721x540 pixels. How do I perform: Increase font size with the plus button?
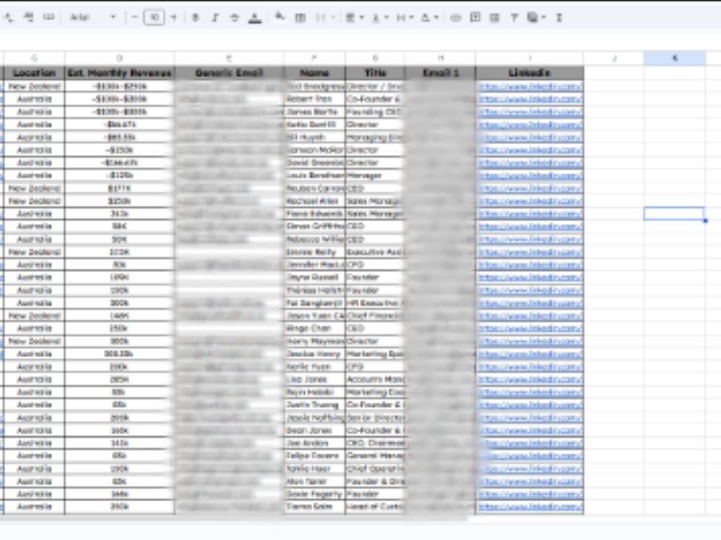(x=174, y=17)
